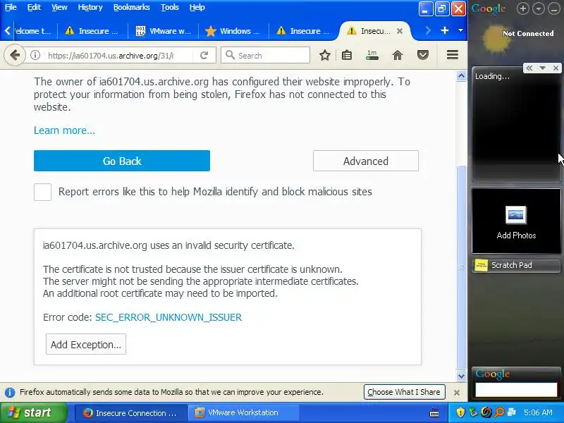Click the vertical scrollbar thumb

click(461, 267)
